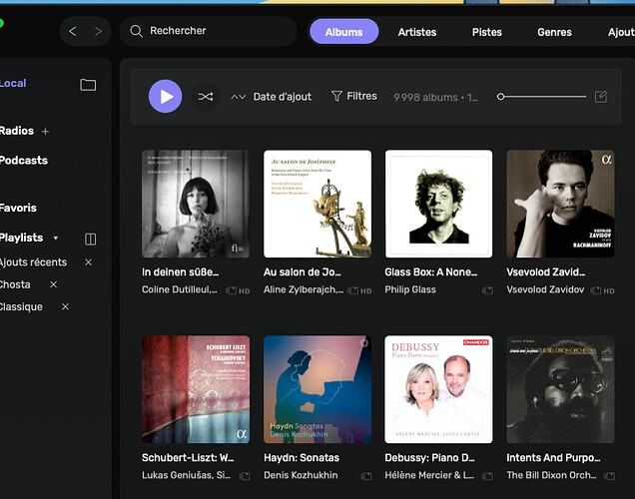Open the Podcasts section
This screenshot has height=499, width=635.
point(24,161)
